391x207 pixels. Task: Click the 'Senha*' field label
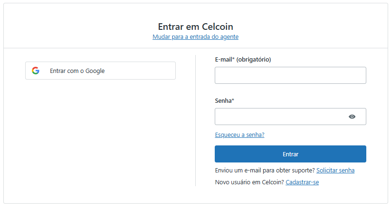coord(224,100)
